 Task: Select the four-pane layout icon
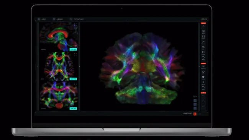(x=203, y=31)
